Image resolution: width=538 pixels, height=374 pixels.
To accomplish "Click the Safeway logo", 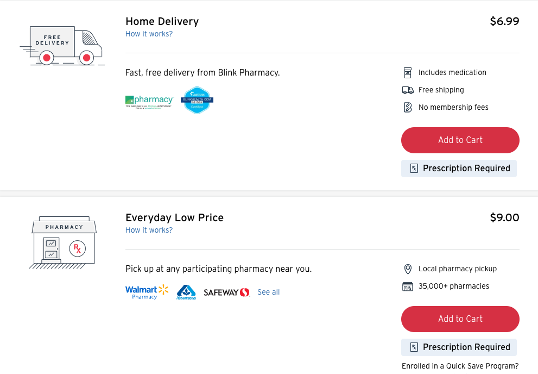I will (x=227, y=292).
